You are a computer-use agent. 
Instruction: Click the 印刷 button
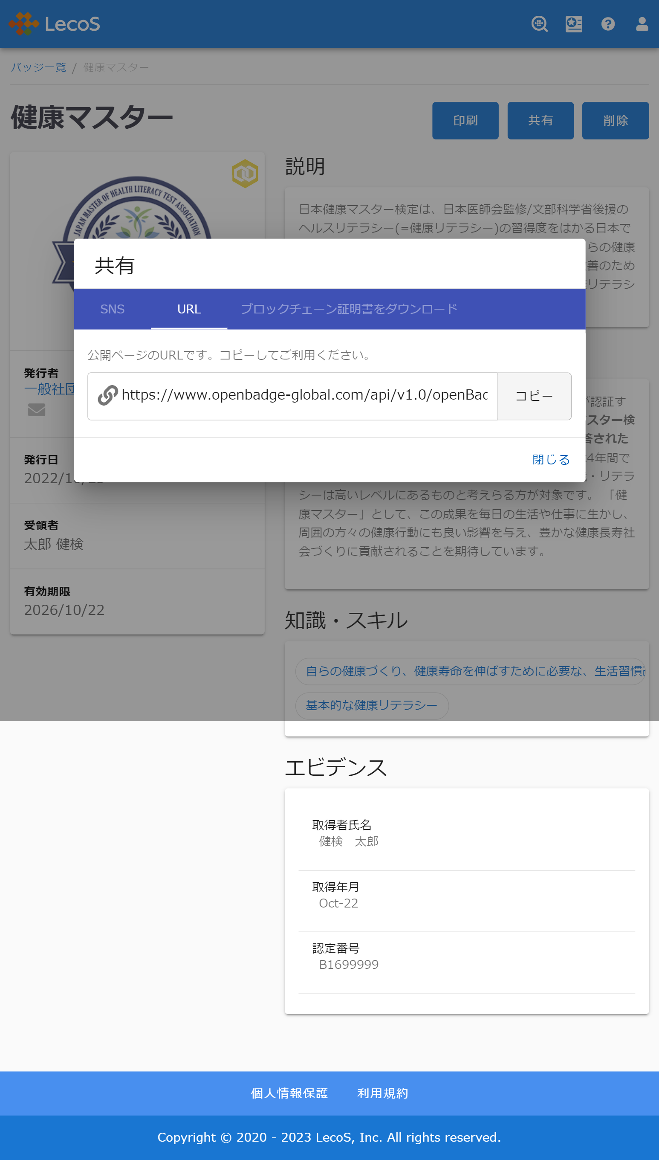pos(465,120)
